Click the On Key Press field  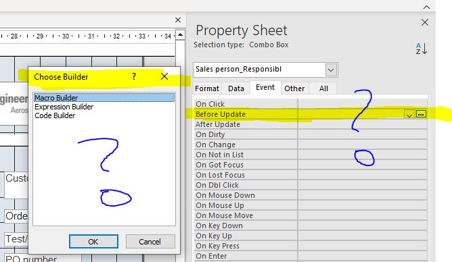click(x=363, y=246)
